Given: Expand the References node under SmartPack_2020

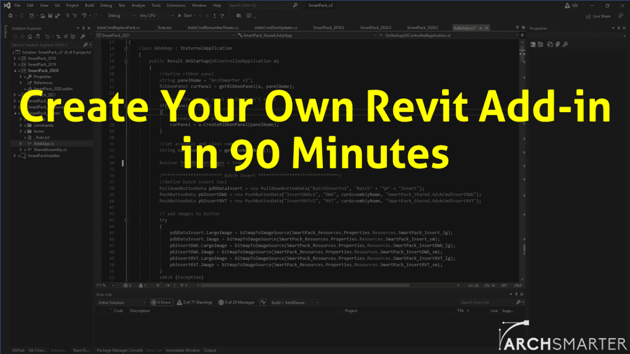Looking at the screenshot, I should pos(22,82).
